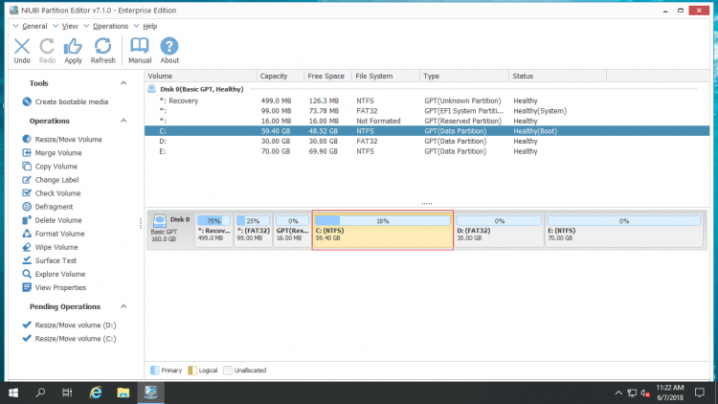Collapse the Operations section
Screen dimensions: 718x404
[x=123, y=121]
